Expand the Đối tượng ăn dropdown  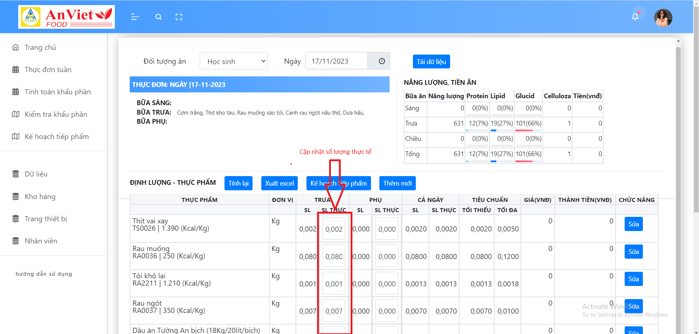pos(234,61)
